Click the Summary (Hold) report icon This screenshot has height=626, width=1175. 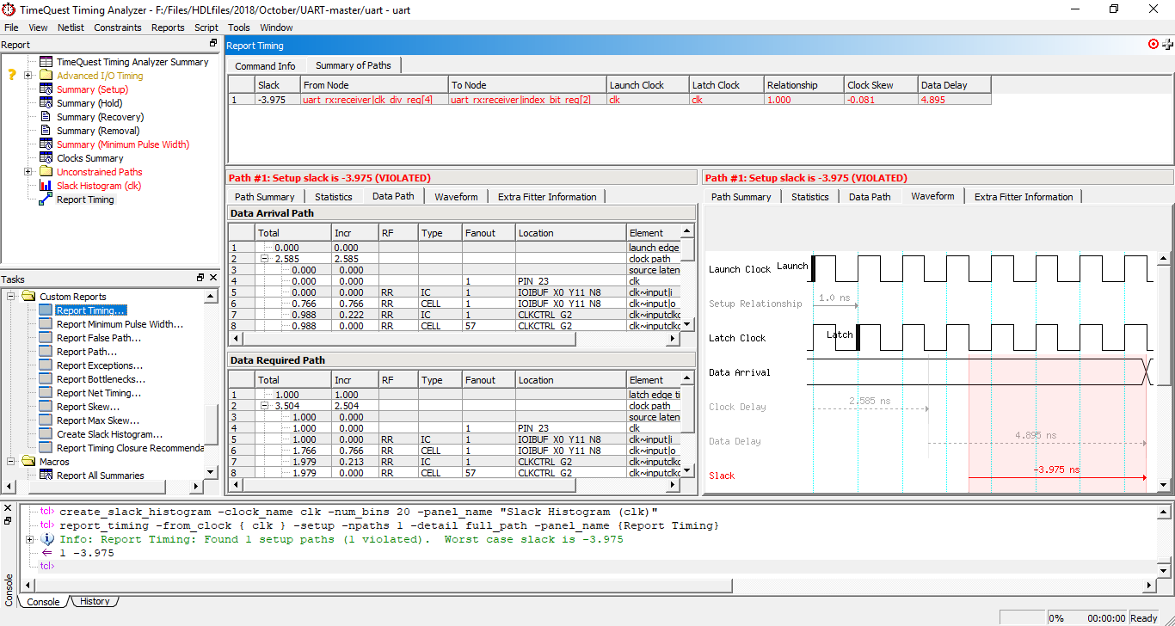[x=46, y=103]
